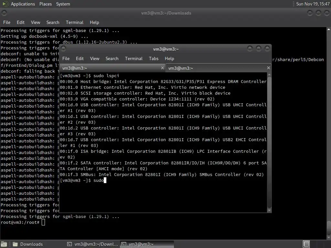Screen dimensions: 331x248
Task: Click the root@vm3:/root# prompt in back terminal
Action: tap(20, 222)
